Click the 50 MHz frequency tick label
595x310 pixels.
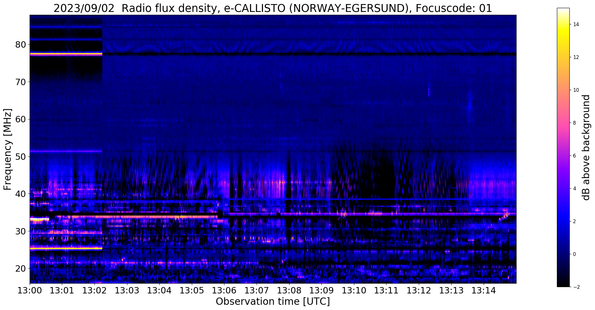[21, 157]
